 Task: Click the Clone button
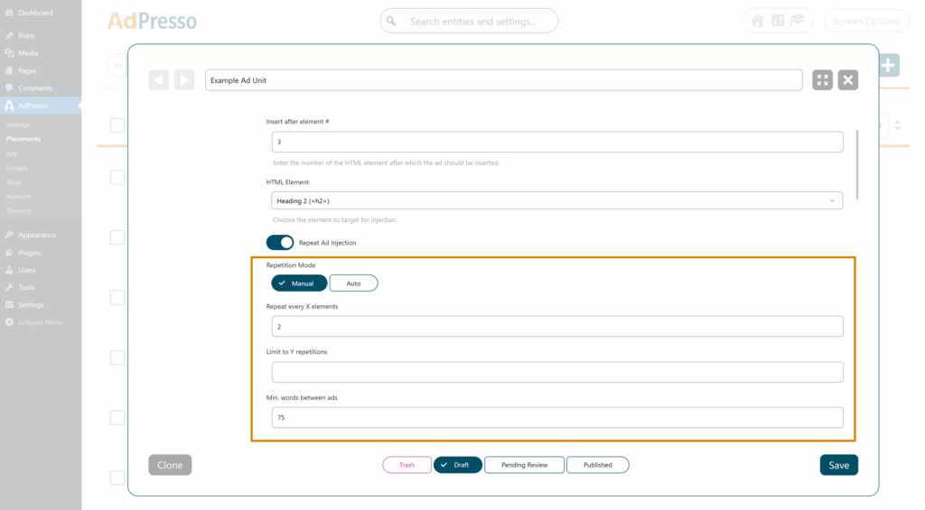[x=170, y=465]
